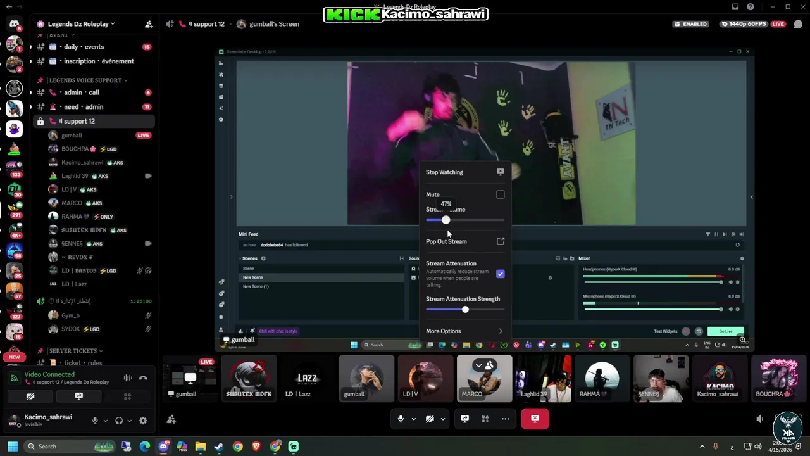Open activities launcher in call controls

[485, 419]
